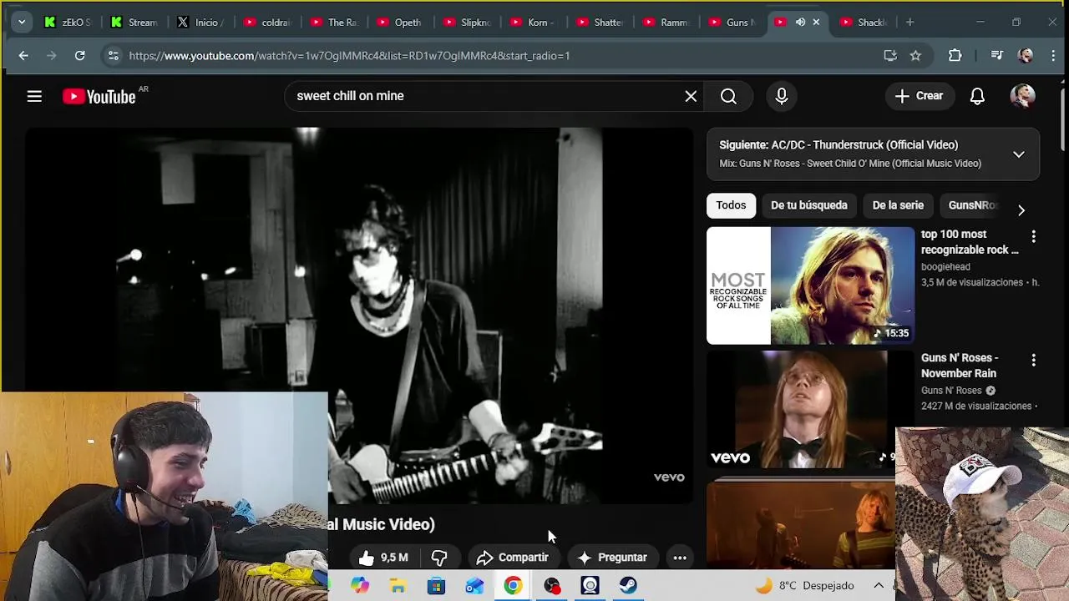Go to the YouTube home logo

99,96
